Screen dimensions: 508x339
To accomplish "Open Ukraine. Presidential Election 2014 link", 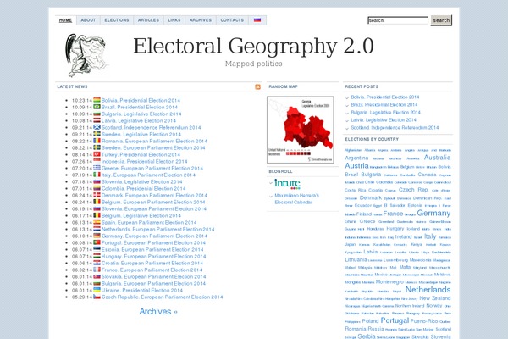I will (142, 291).
